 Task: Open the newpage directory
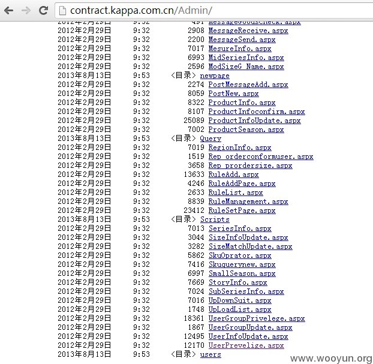tap(215, 76)
